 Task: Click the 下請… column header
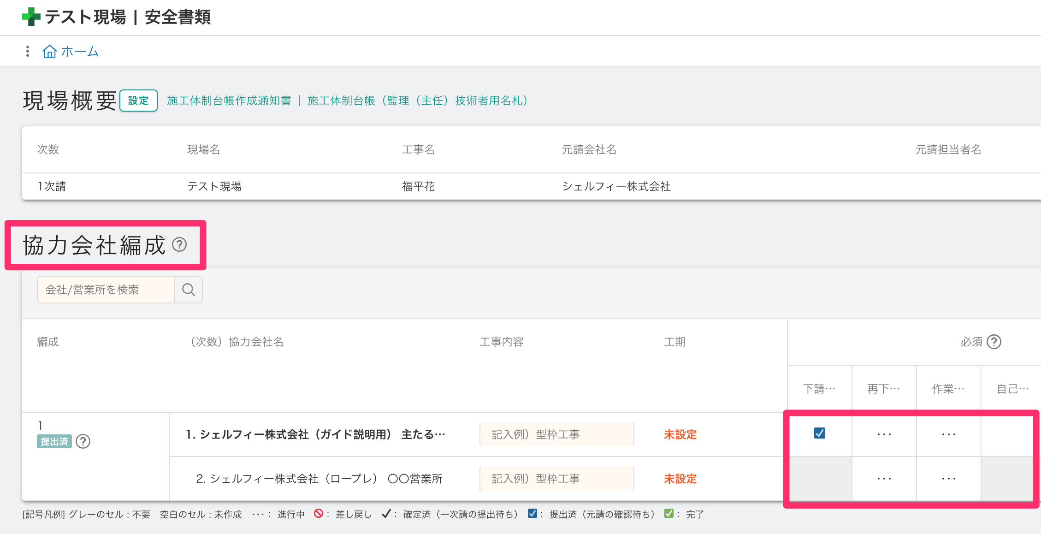point(819,389)
